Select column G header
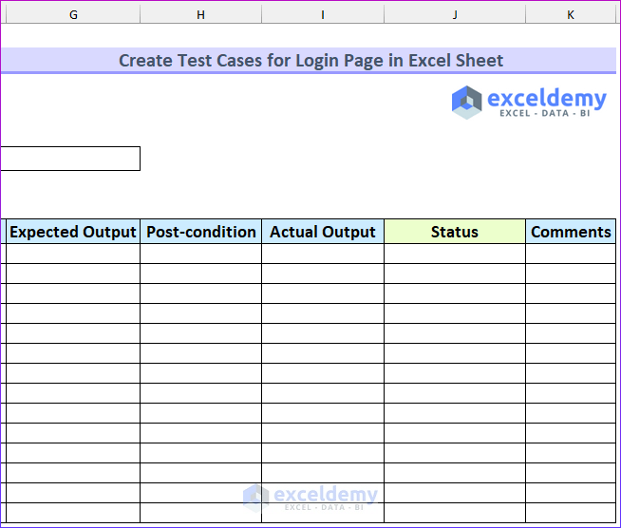The width and height of the screenshot is (621, 528). [73, 14]
